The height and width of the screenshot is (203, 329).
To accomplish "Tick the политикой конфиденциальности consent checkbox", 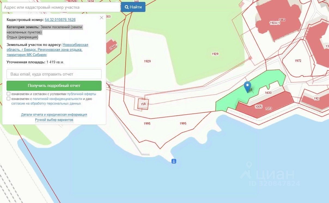I will tap(8, 99).
